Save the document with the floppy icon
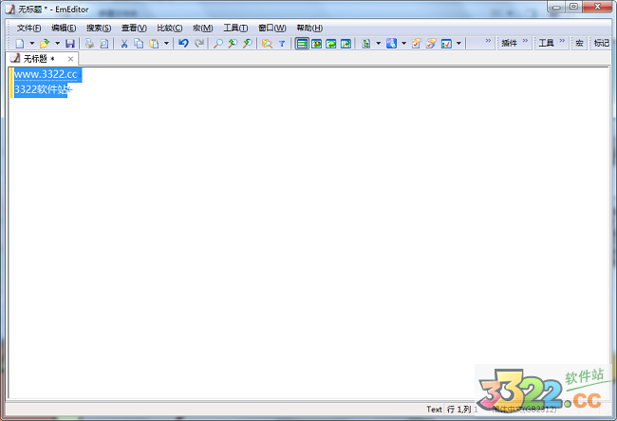The width and height of the screenshot is (617, 421). (x=69, y=44)
